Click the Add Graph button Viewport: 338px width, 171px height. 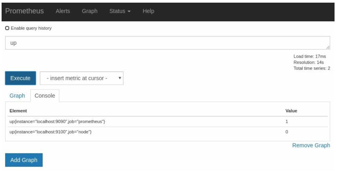tap(24, 160)
